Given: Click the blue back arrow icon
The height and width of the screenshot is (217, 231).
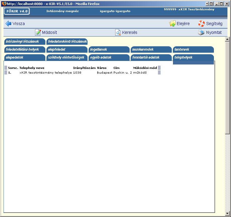Looking at the screenshot, I should [x=8, y=24].
